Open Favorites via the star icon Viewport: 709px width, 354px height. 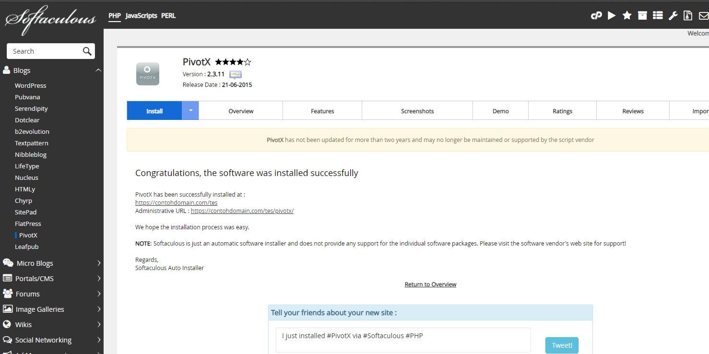click(x=626, y=15)
